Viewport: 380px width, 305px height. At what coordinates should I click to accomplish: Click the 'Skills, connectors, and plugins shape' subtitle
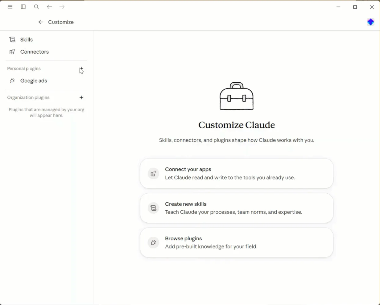[x=237, y=140]
